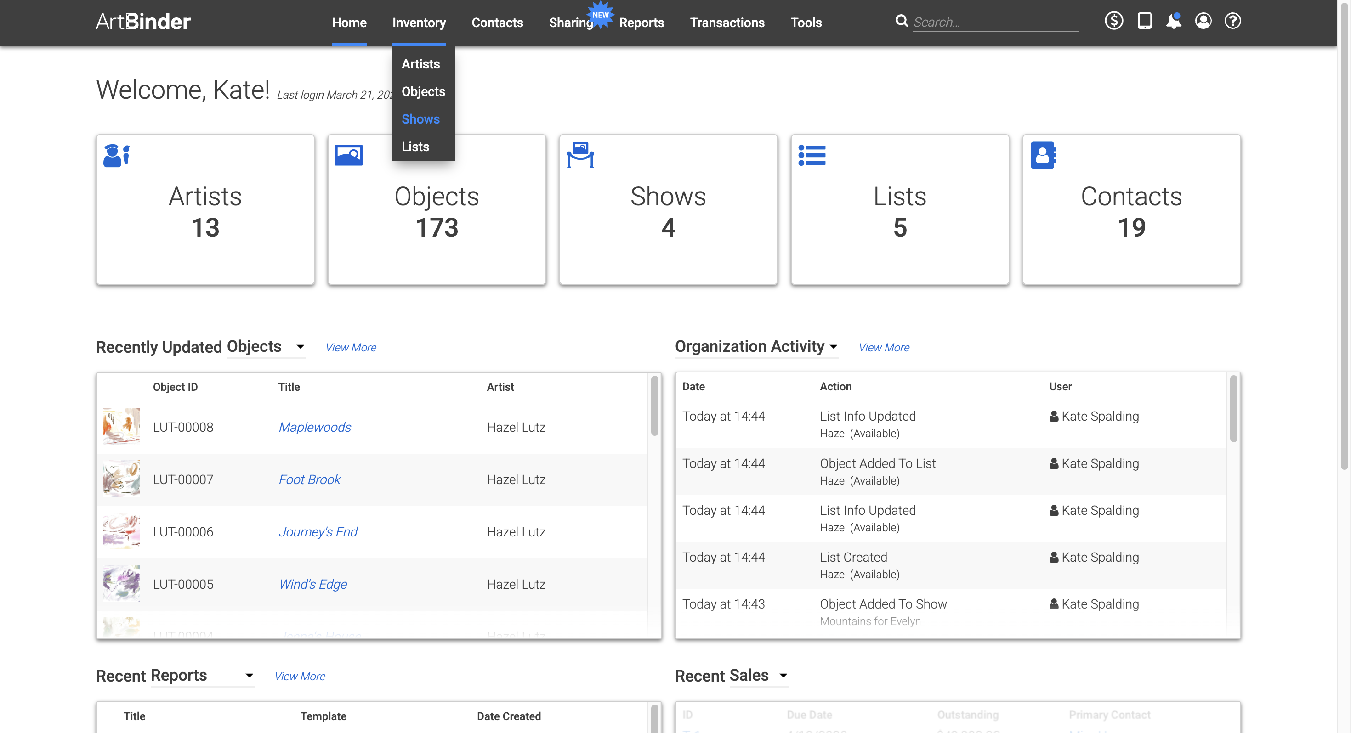Screen dimensions: 1351x733
Task: Open the Foot Brook thumbnail image
Action: tap(122, 479)
